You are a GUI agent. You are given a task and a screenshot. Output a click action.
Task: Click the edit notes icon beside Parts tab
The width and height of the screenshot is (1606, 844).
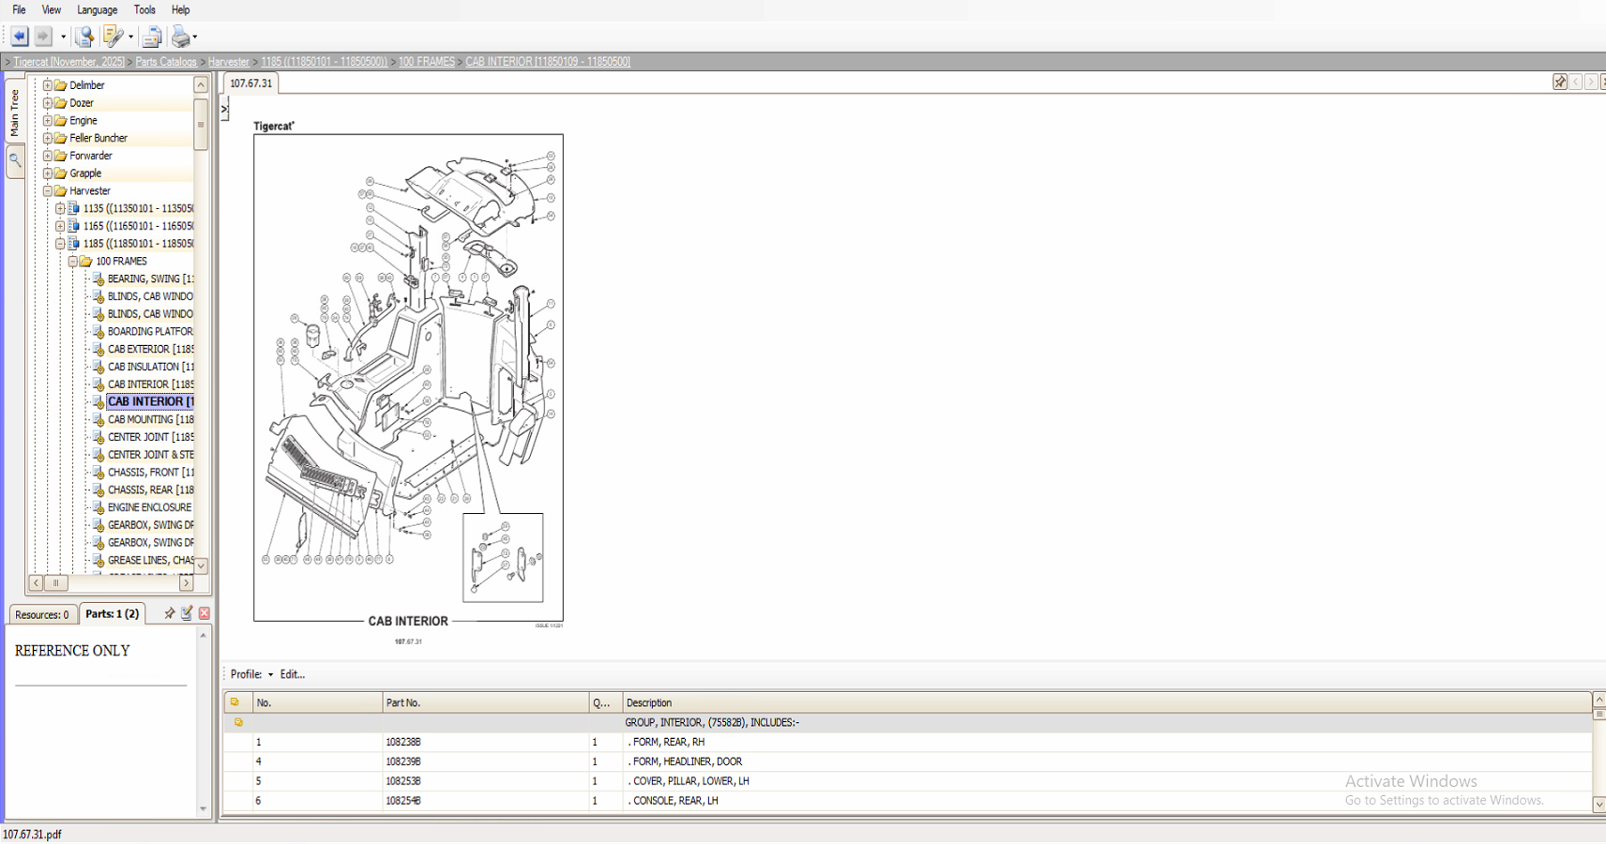(x=187, y=613)
